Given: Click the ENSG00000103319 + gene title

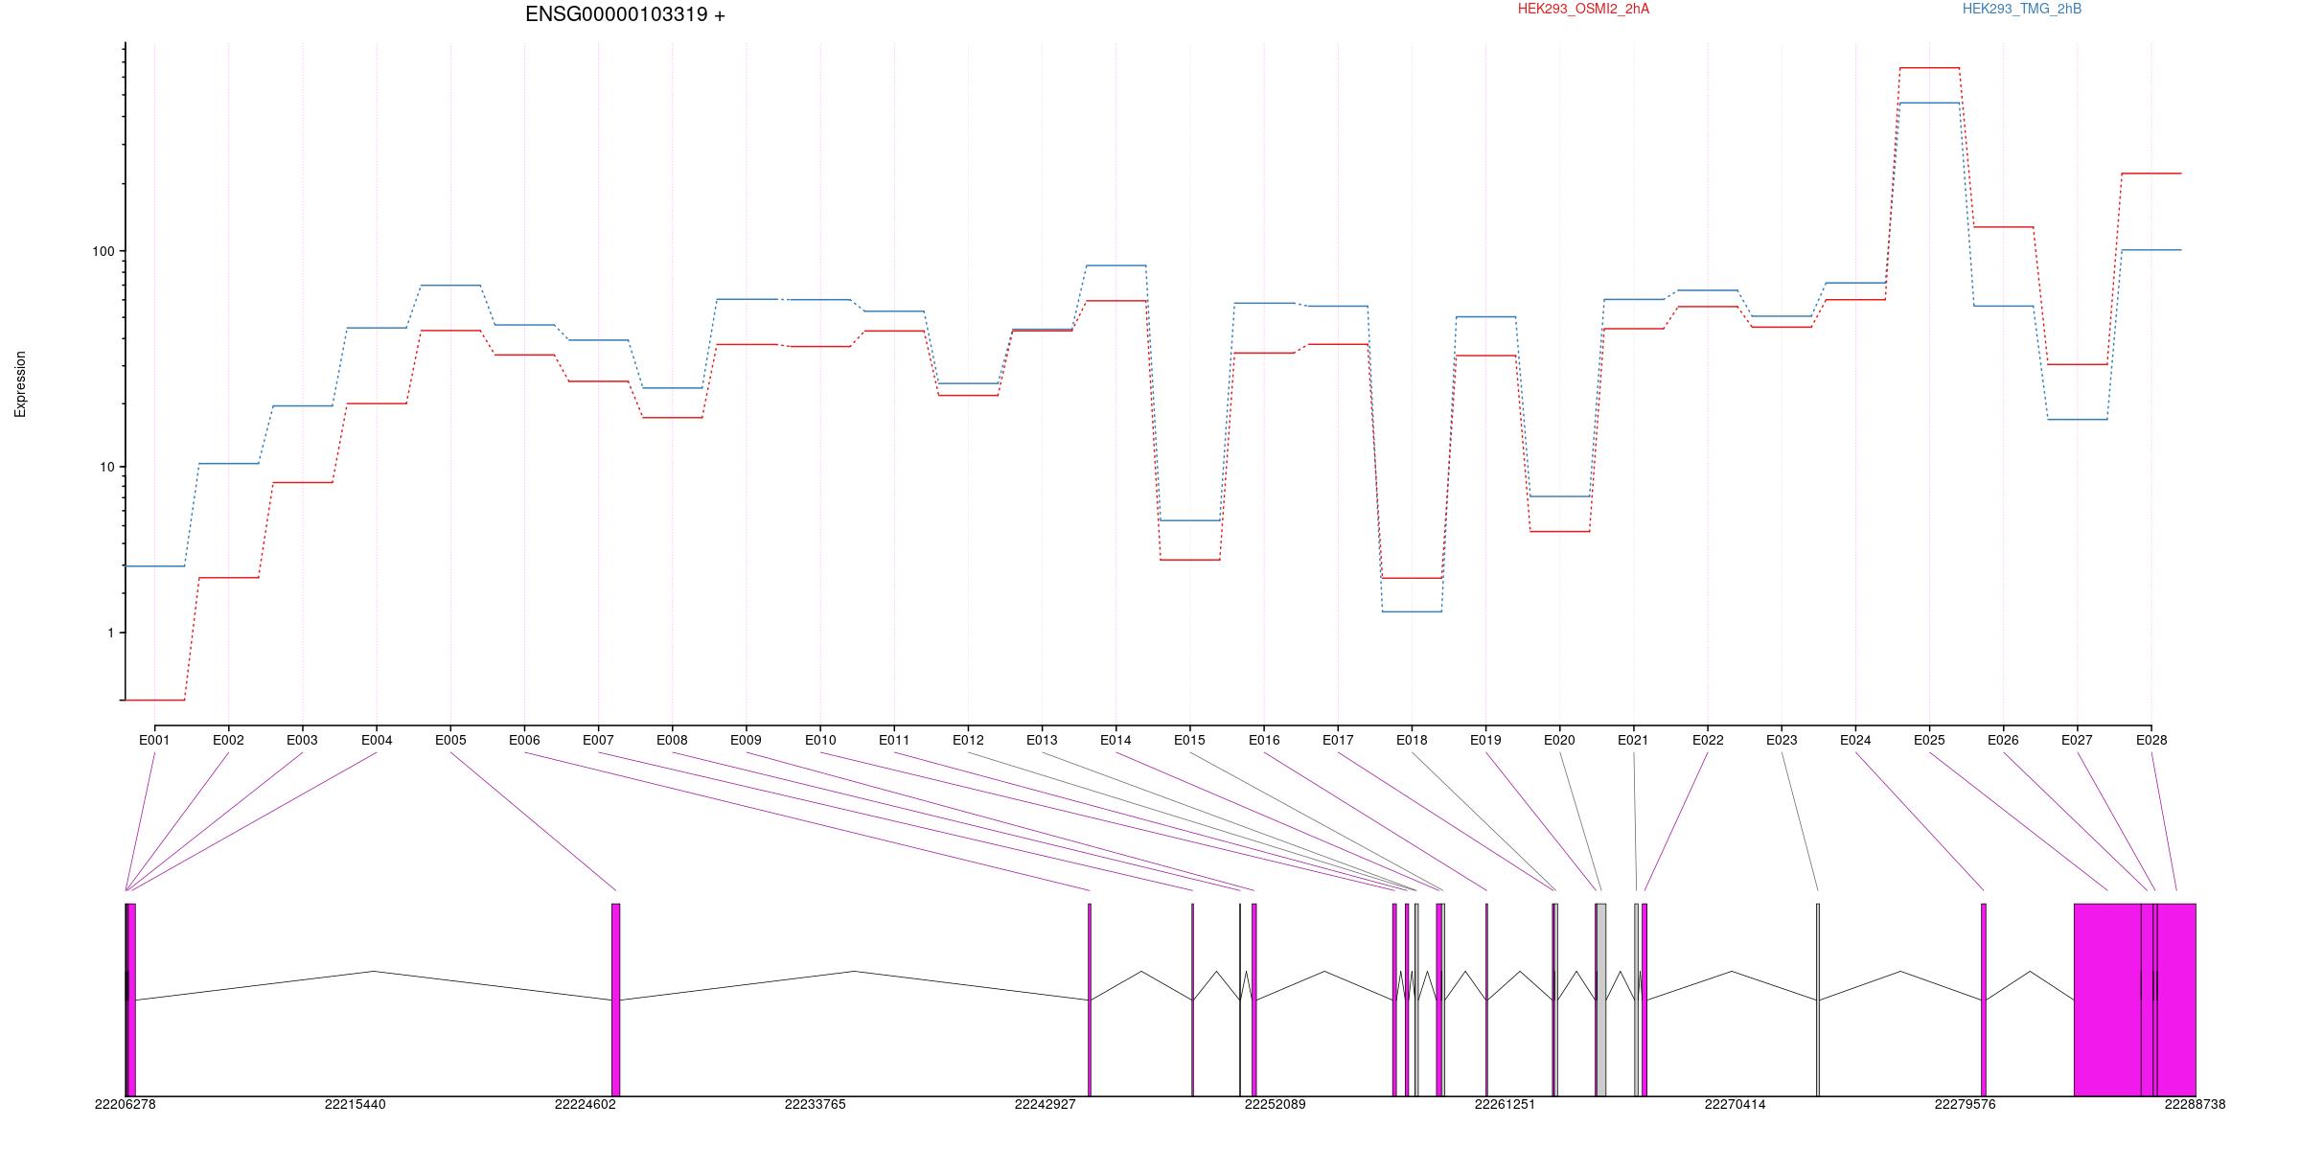Looking at the screenshot, I should (625, 14).
